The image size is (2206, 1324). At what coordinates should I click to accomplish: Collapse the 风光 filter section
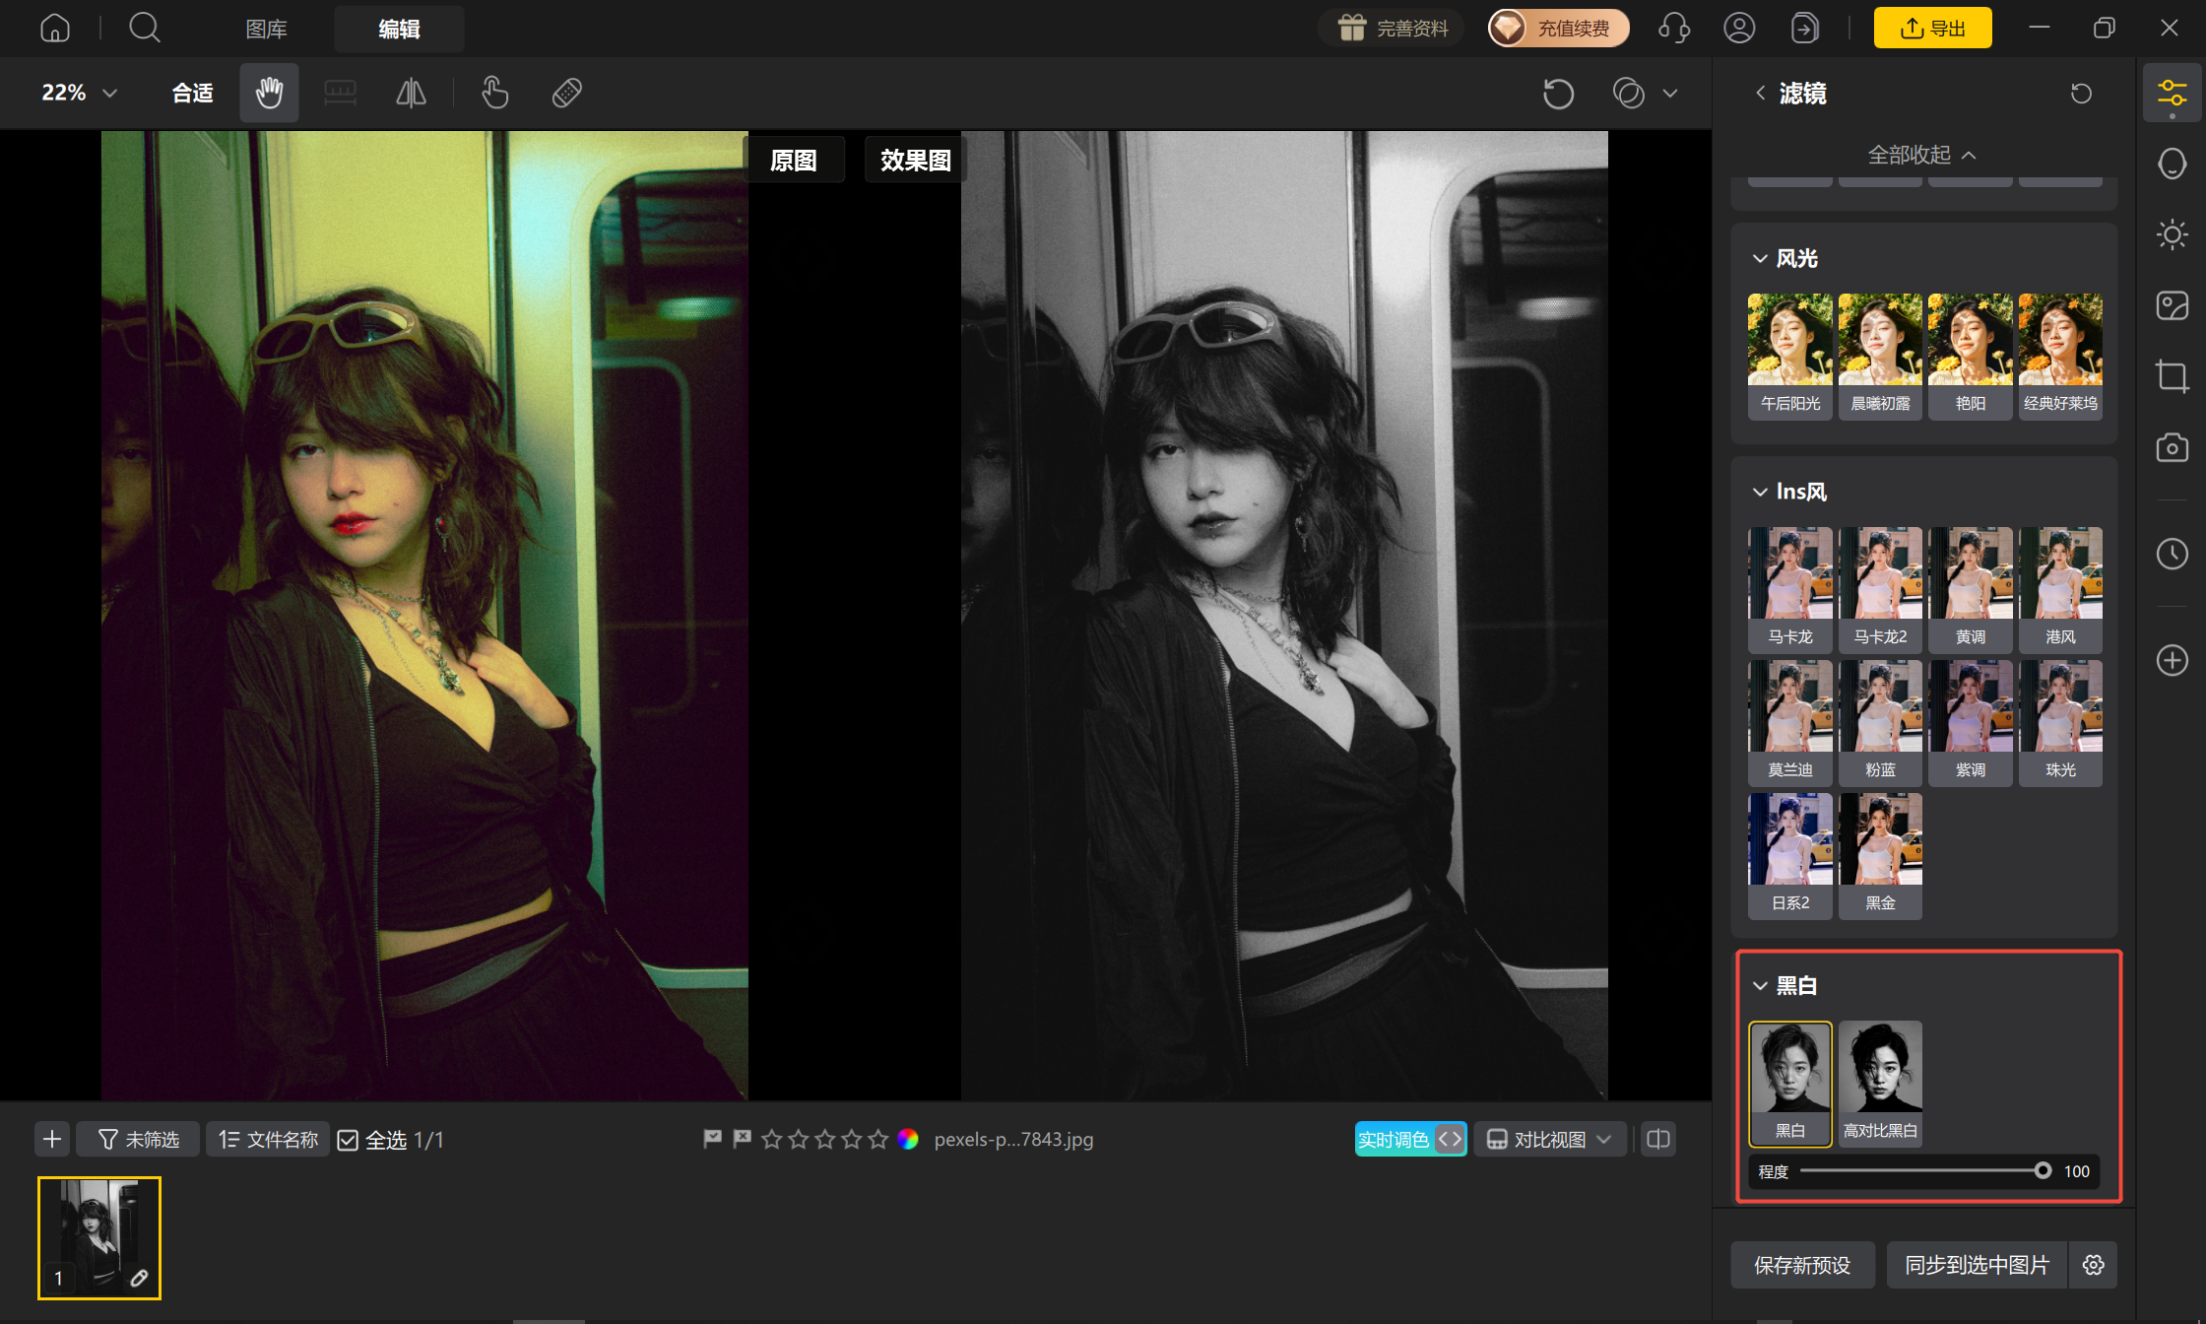pyautogui.click(x=1760, y=258)
